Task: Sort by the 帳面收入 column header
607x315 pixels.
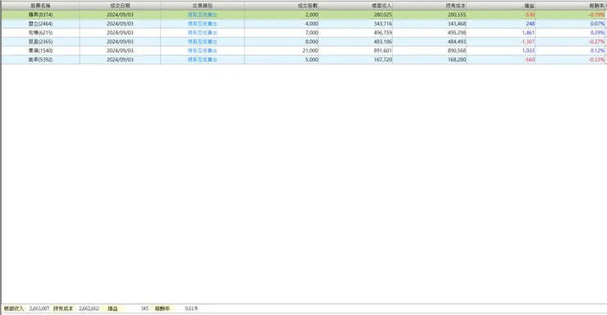Action: click(x=356, y=6)
